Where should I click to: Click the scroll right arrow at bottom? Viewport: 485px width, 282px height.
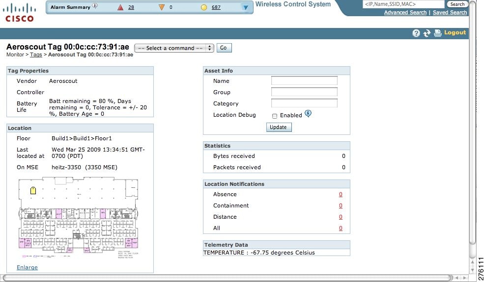pyautogui.click(x=464, y=278)
